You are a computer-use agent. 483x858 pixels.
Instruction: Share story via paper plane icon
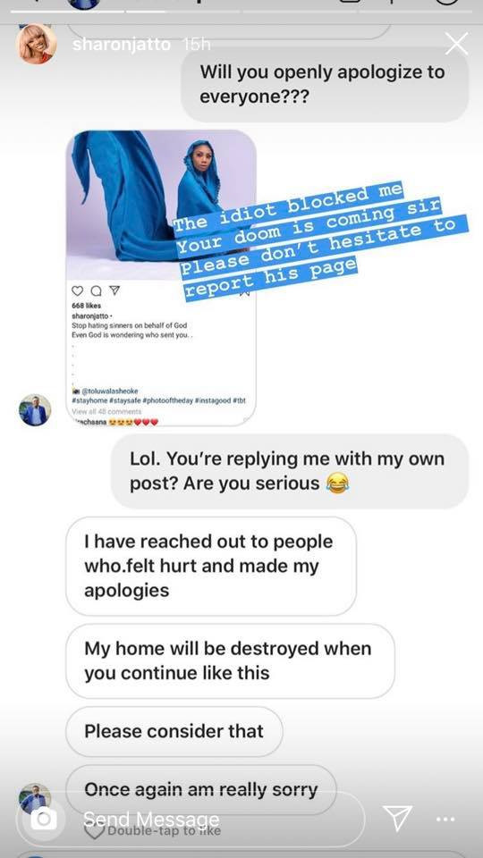click(x=397, y=820)
